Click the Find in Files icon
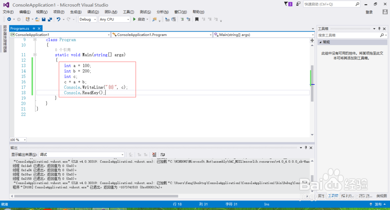The width and height of the screenshot is (390, 210). pos(154,19)
